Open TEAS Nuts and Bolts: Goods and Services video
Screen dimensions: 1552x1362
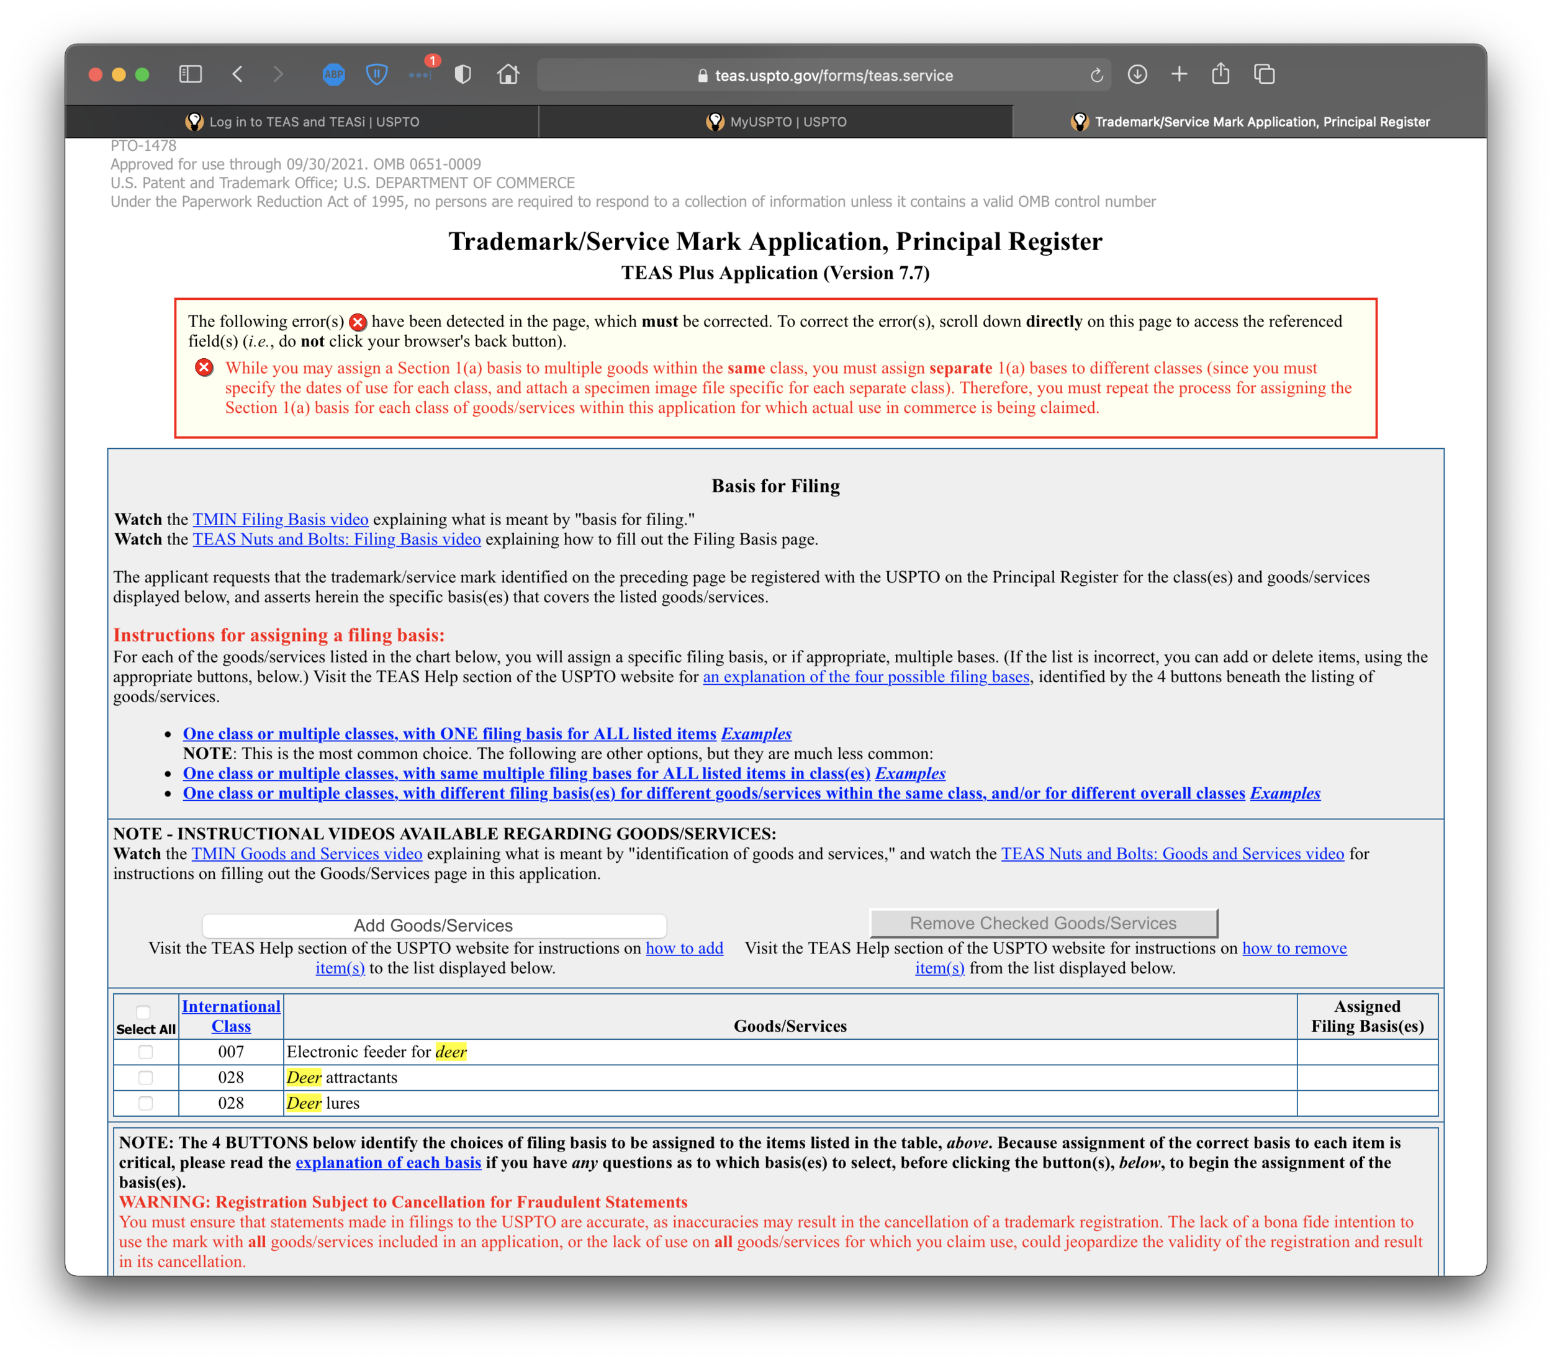(x=1172, y=854)
